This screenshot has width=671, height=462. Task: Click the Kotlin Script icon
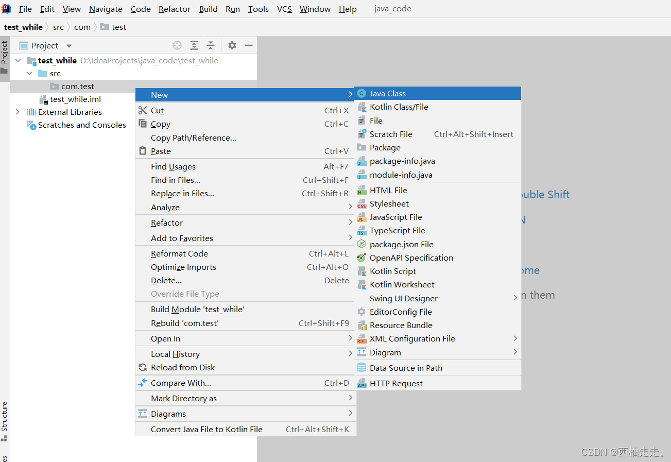(x=362, y=271)
